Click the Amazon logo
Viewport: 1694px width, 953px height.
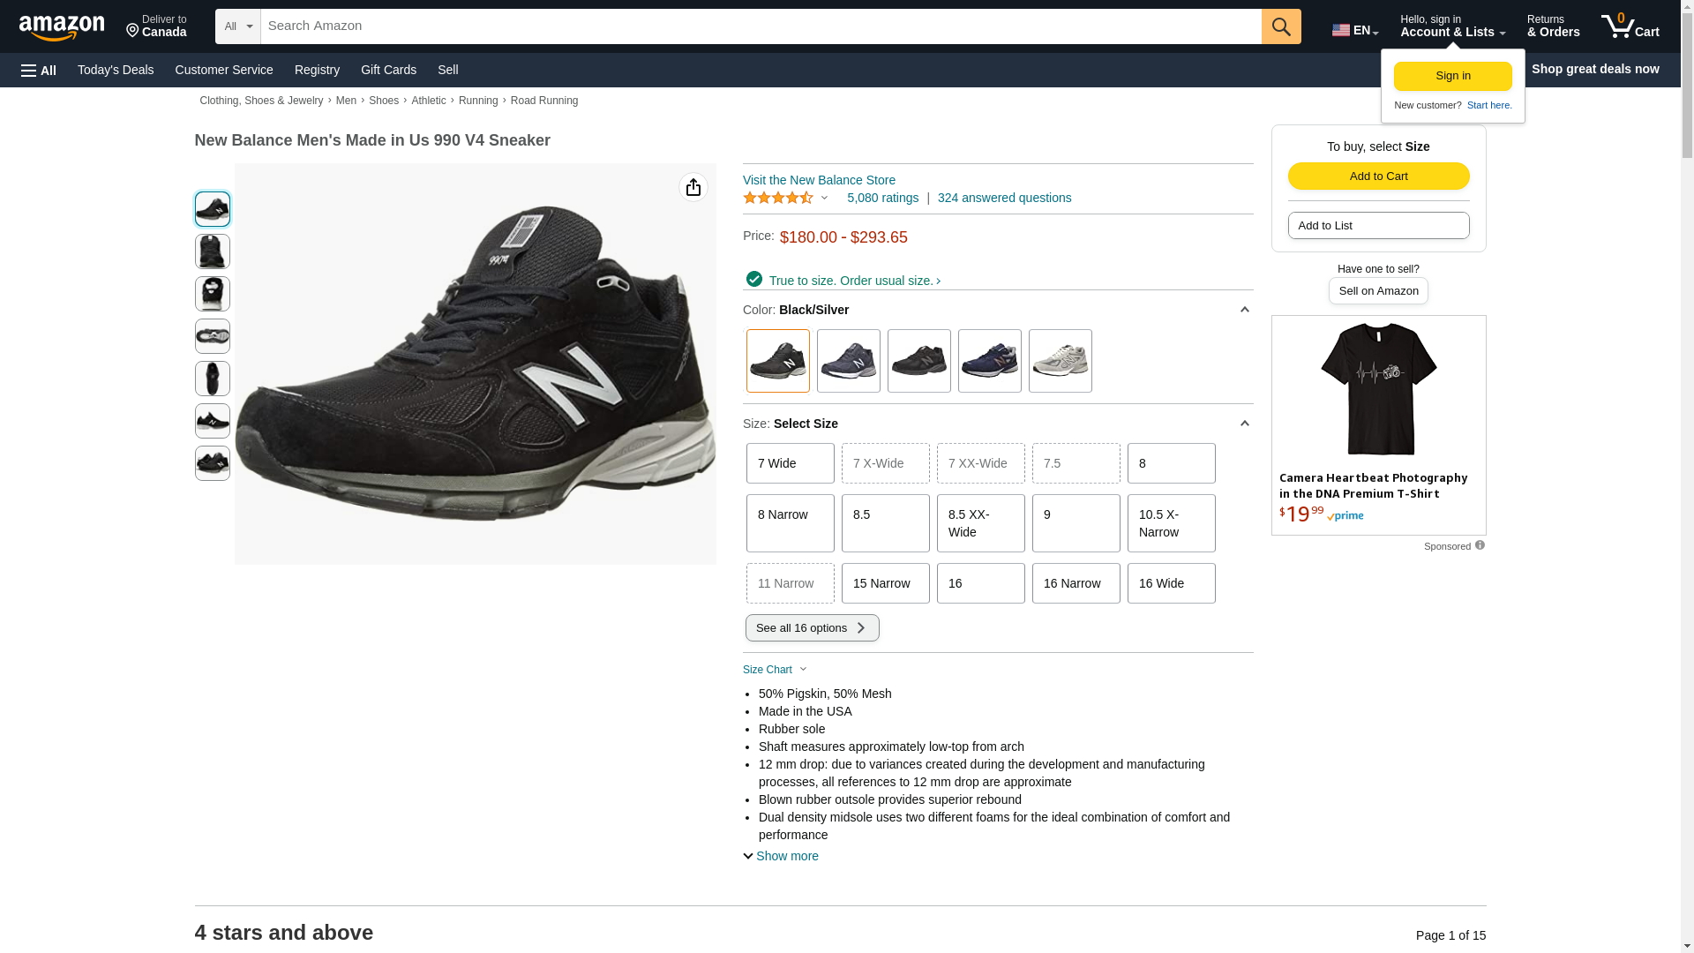point(62,27)
